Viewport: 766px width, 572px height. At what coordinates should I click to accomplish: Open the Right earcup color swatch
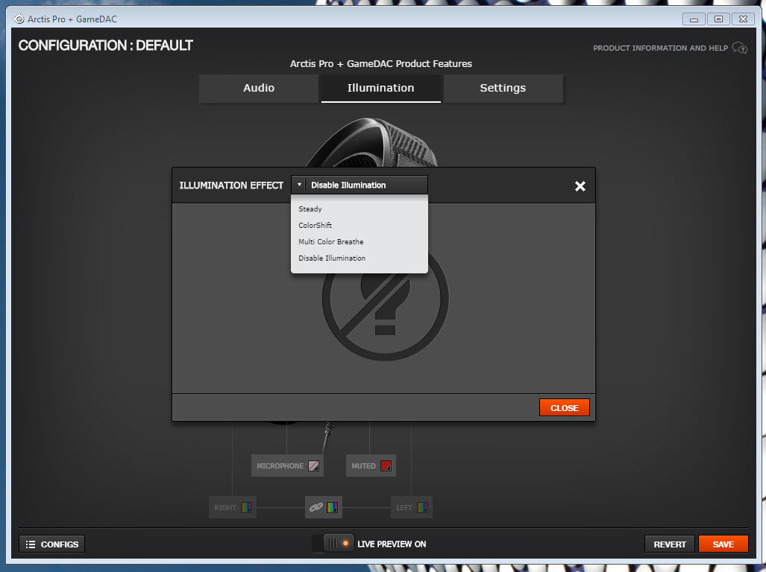pos(247,507)
